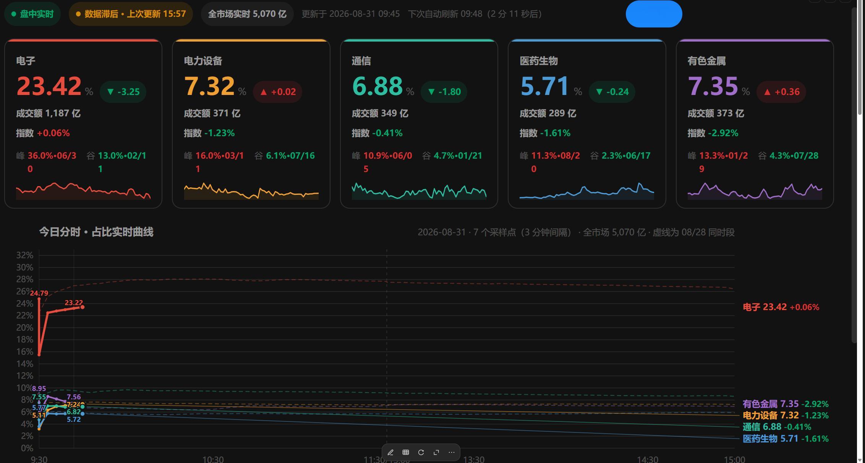The height and width of the screenshot is (463, 865).
Task: Open the data table view icon
Action: pyautogui.click(x=406, y=452)
